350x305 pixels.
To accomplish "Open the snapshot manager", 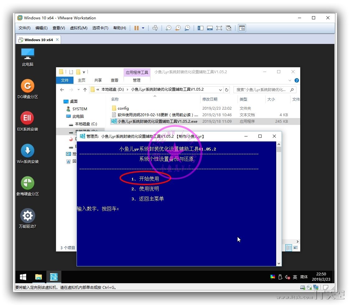I will tap(187, 28).
